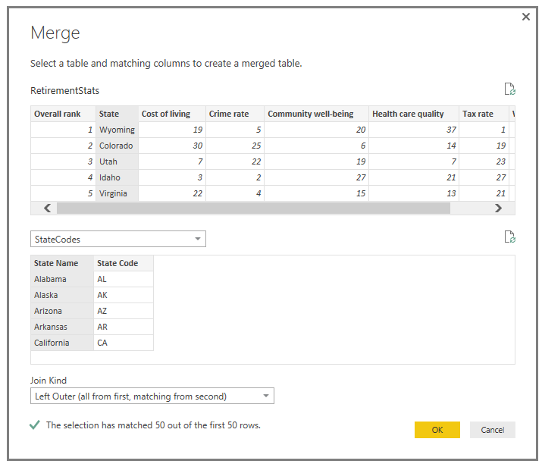542x467 pixels.
Task: Click refresh preview icon for StateCodes table
Action: [x=510, y=237]
